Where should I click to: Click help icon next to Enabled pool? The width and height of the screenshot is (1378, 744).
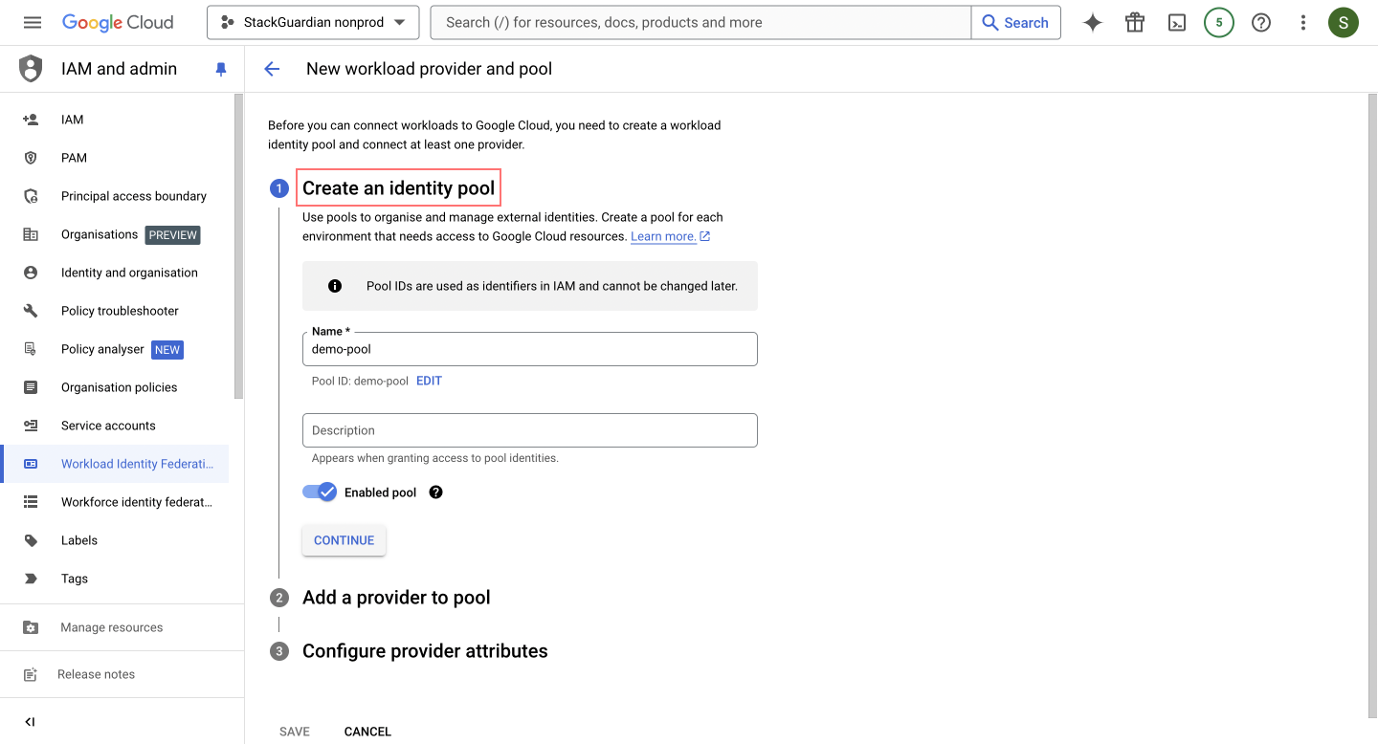pyautogui.click(x=436, y=492)
